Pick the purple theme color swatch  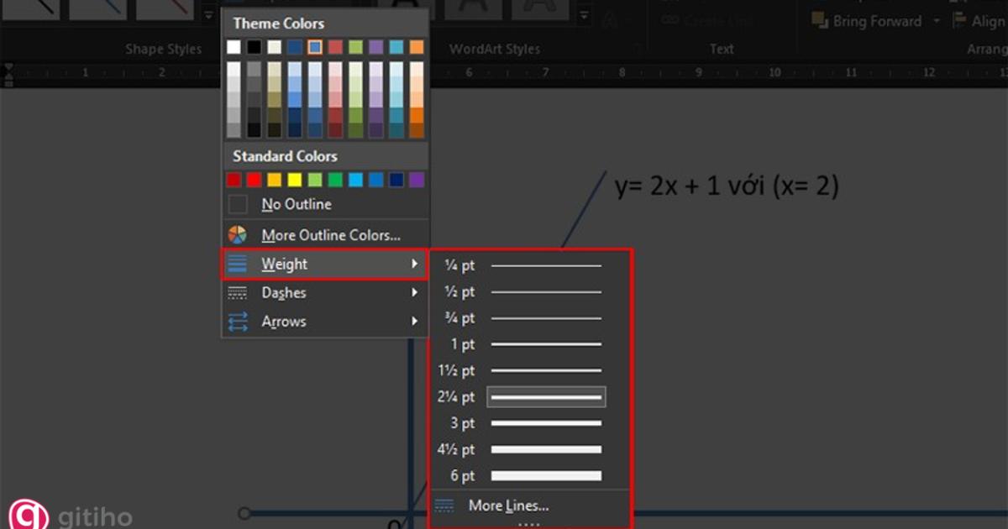click(376, 47)
